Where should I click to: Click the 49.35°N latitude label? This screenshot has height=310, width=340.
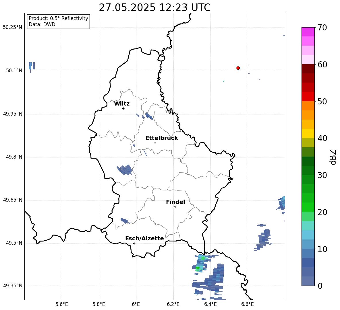pos(13,286)
